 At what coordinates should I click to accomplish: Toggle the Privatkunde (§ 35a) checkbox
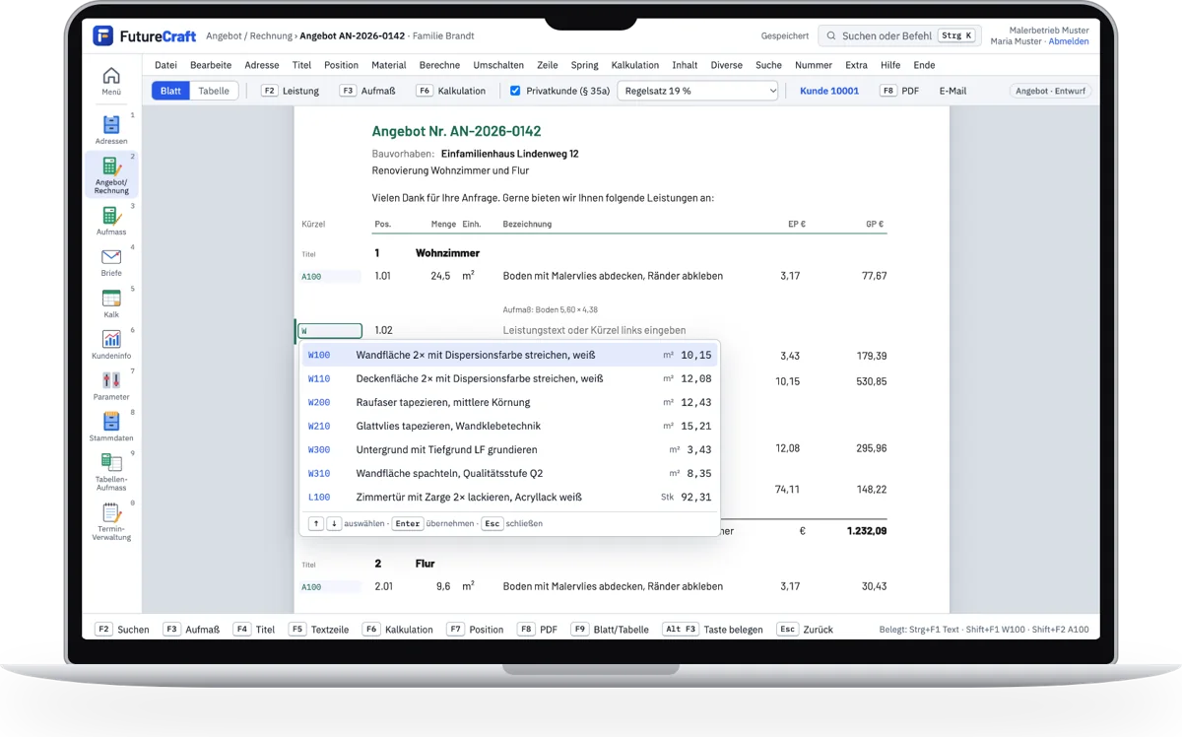(515, 91)
